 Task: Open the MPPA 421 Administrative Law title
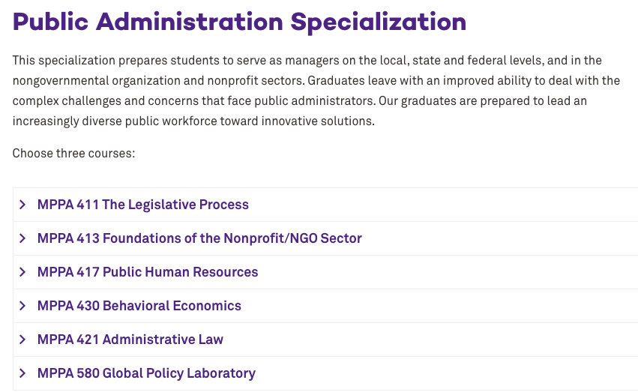click(x=130, y=340)
